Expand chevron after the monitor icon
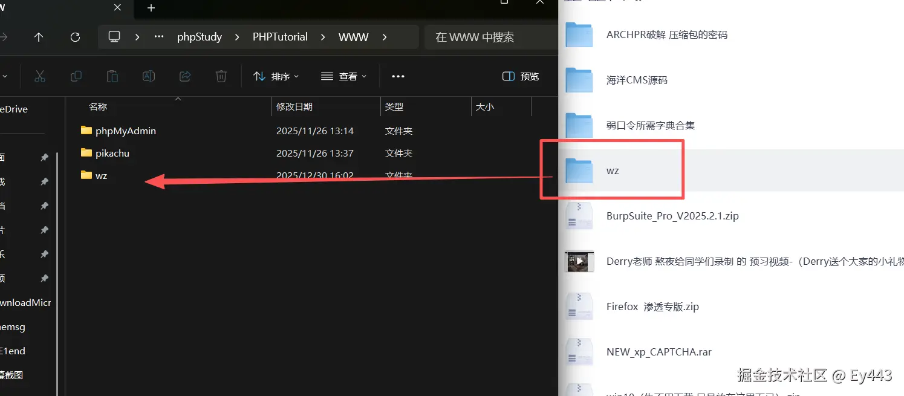 (137, 37)
